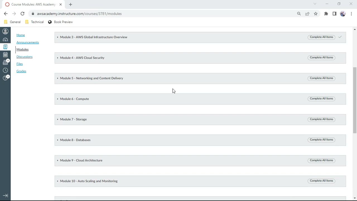Open the Extensions puzzle icon
This screenshot has height=201, width=357.
click(x=326, y=14)
